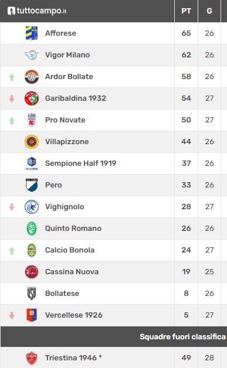Click green up arrow beside Pro Novate
The image size is (227, 368).
12,120
